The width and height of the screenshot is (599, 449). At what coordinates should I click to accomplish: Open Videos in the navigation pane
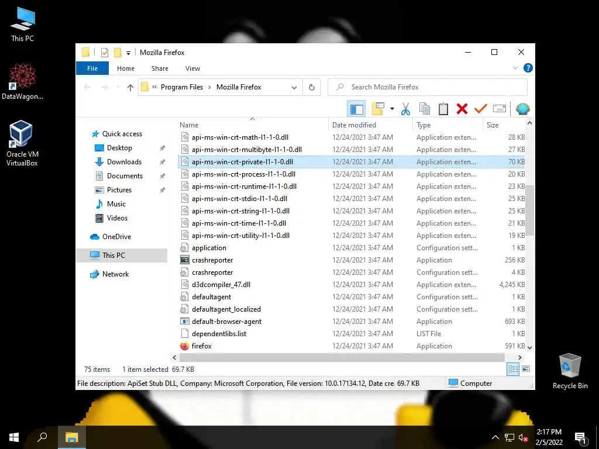(x=117, y=218)
